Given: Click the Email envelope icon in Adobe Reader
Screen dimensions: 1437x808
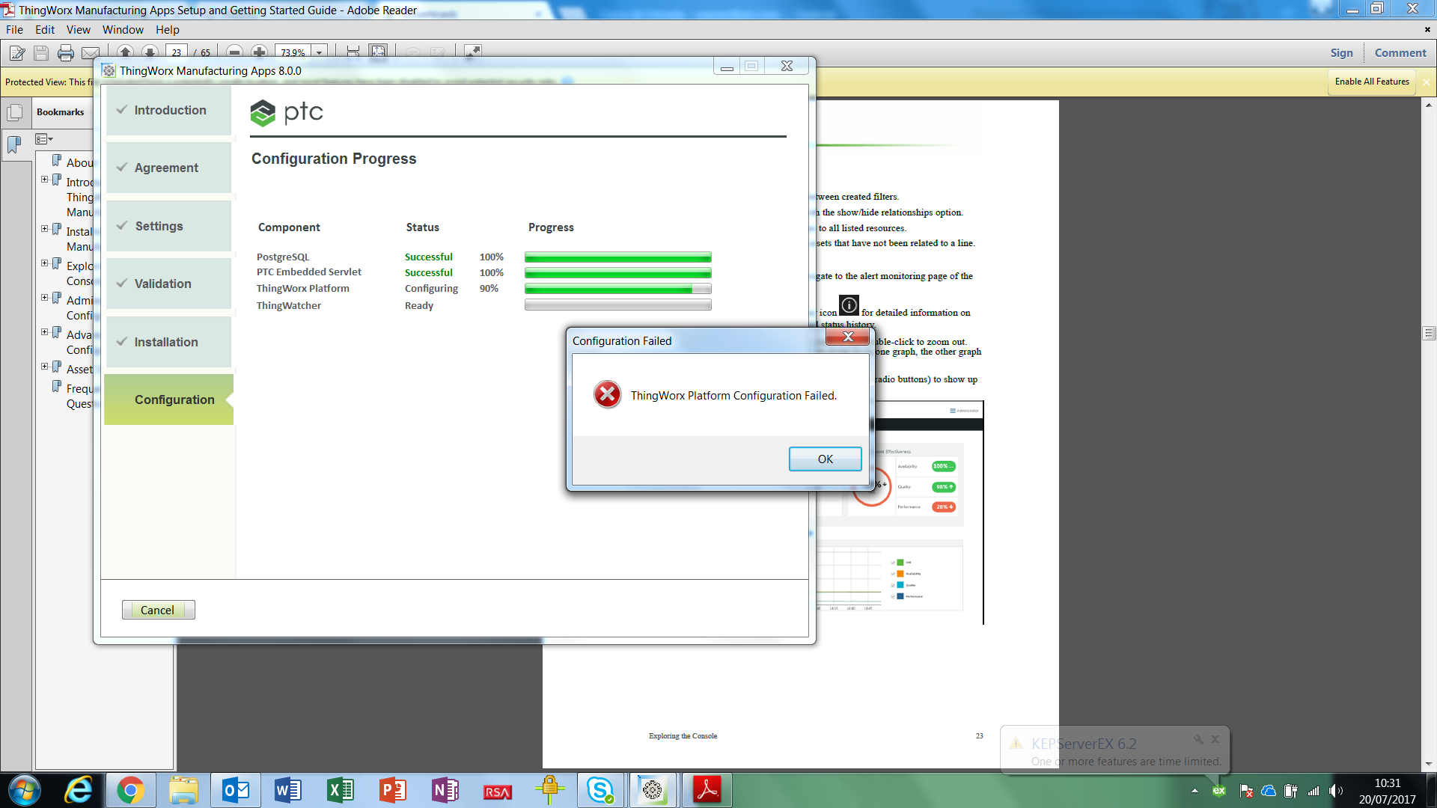Looking at the screenshot, I should 91,52.
